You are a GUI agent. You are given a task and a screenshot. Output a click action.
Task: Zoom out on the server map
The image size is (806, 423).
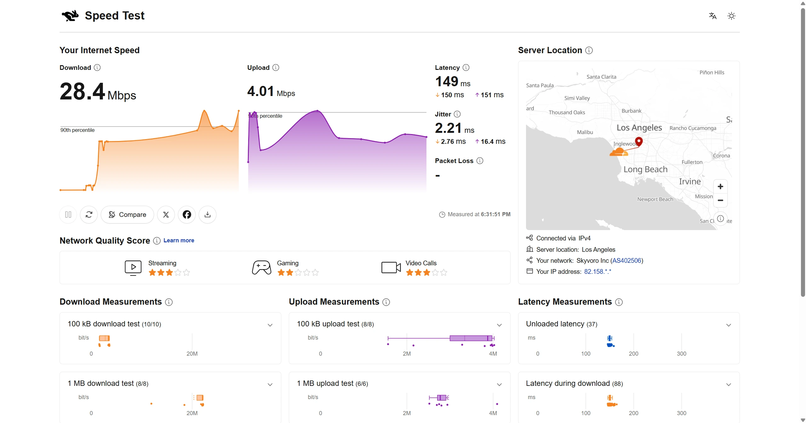click(x=720, y=200)
